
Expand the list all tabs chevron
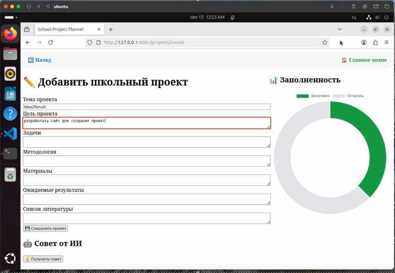340,29
